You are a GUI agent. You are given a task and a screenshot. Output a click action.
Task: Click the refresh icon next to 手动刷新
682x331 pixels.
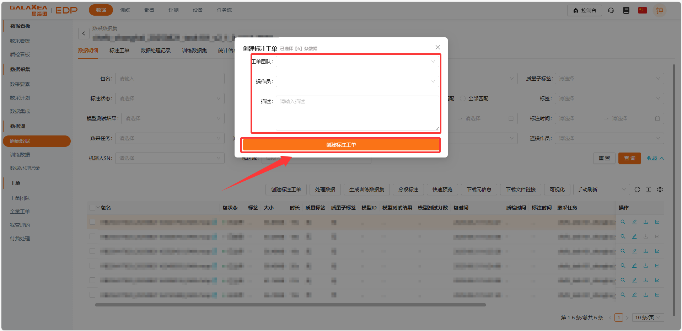[x=637, y=189]
